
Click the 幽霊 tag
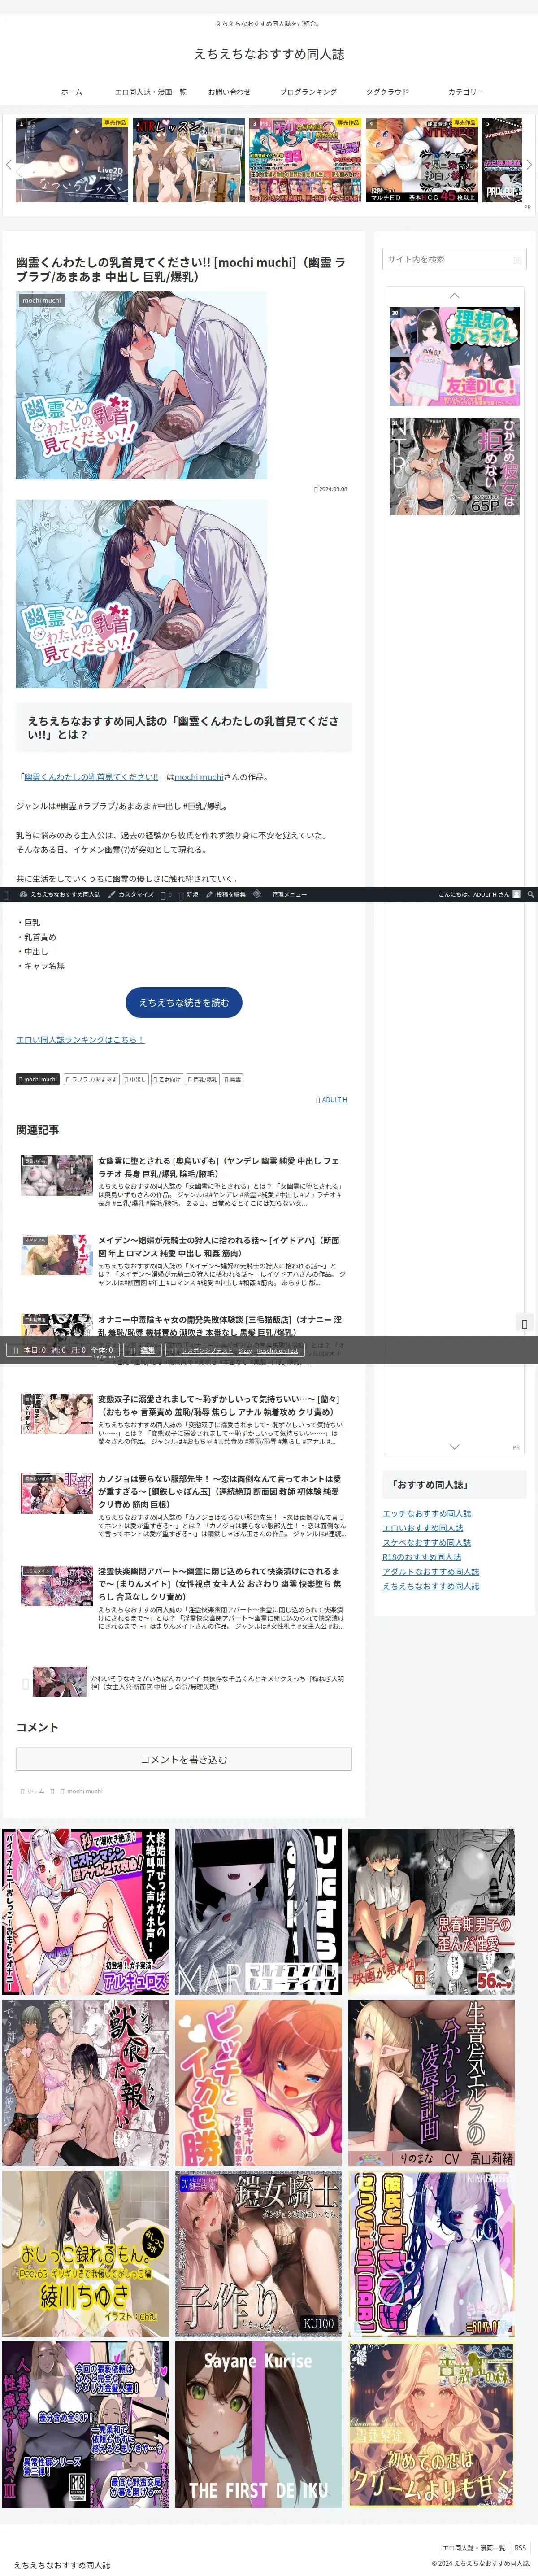coord(233,1079)
